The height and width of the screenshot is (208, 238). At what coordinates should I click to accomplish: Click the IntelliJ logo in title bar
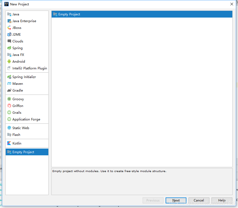click(x=6, y=4)
